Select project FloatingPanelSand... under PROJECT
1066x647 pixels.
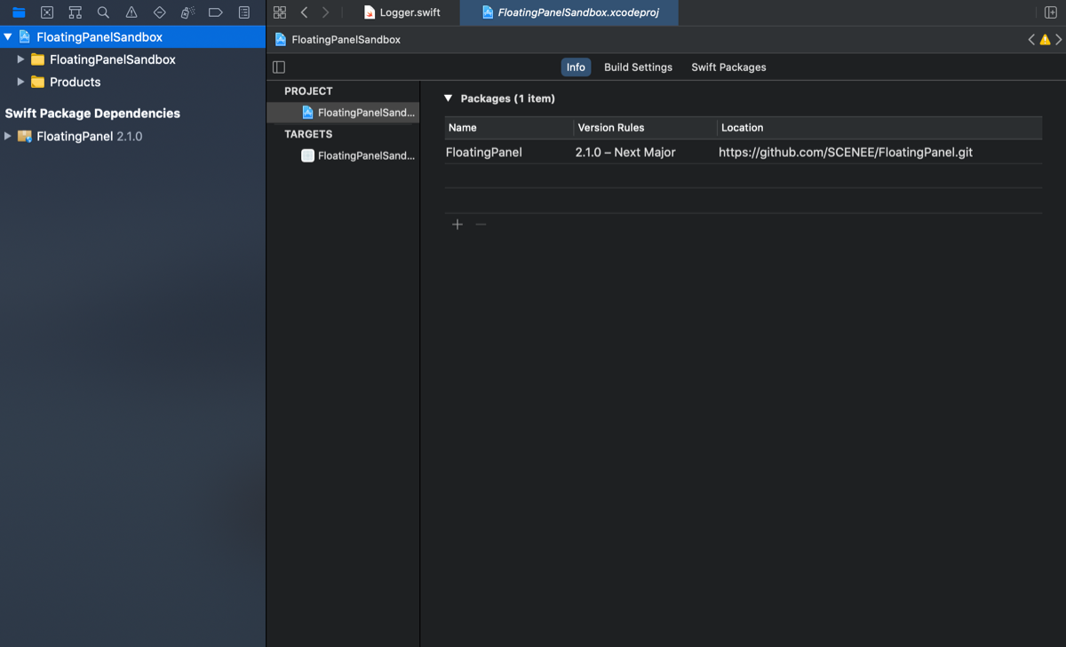pos(343,113)
